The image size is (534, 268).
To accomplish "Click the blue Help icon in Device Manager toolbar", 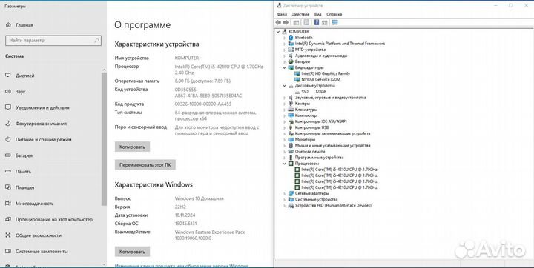I will (317, 22).
